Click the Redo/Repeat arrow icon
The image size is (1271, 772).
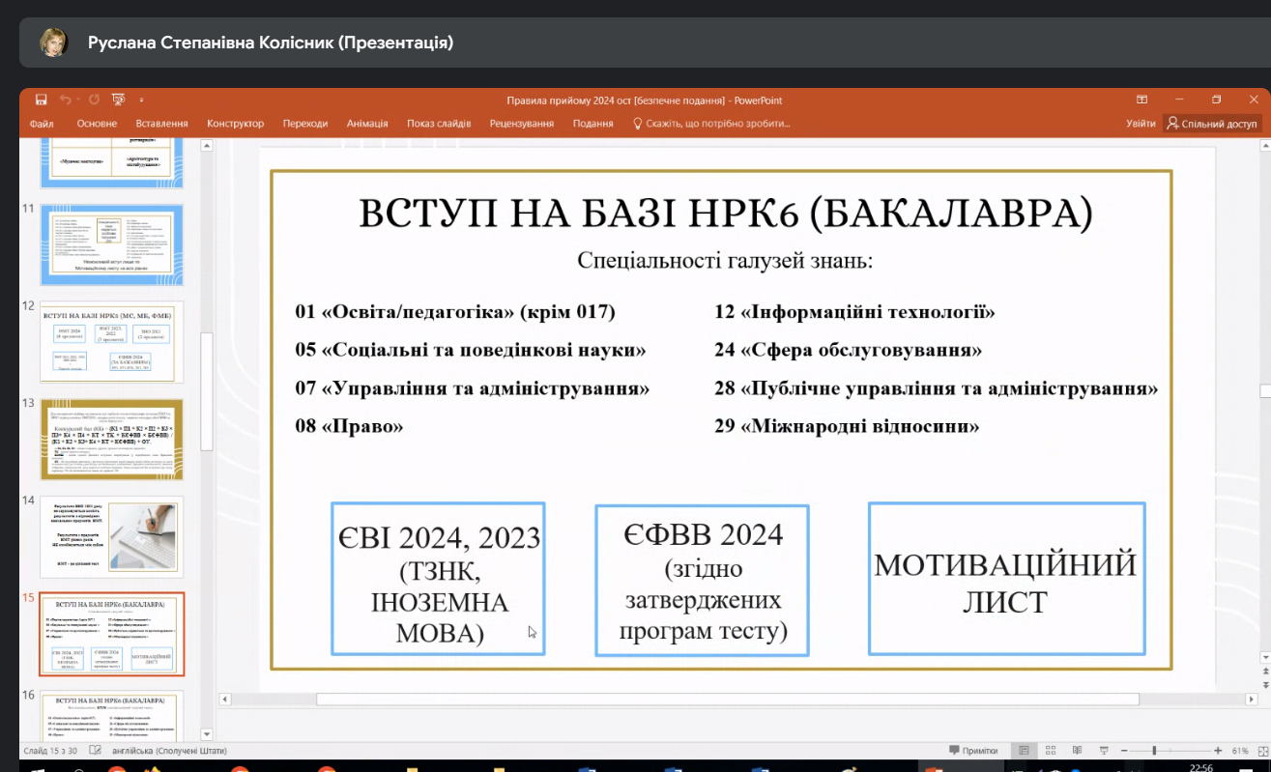pyautogui.click(x=94, y=100)
